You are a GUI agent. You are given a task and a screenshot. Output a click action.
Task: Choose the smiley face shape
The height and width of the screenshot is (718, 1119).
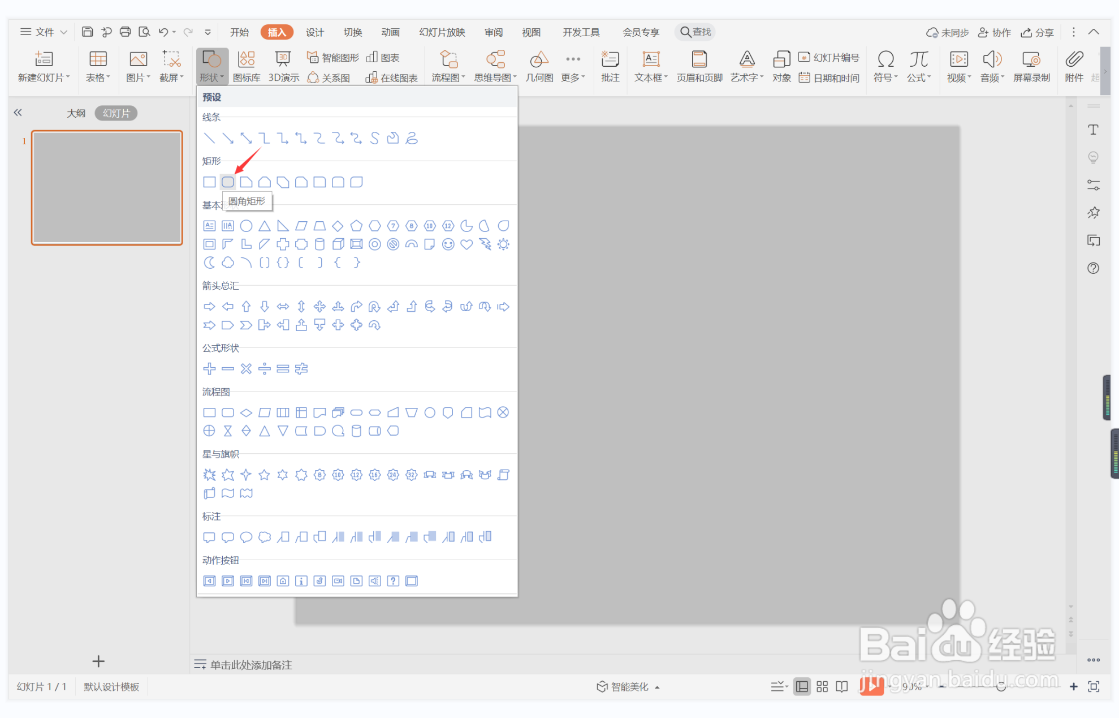coord(448,244)
